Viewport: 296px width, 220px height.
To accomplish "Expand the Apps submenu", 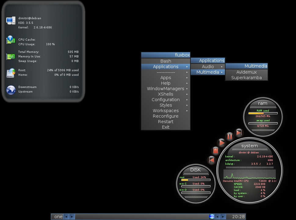I will (166, 78).
